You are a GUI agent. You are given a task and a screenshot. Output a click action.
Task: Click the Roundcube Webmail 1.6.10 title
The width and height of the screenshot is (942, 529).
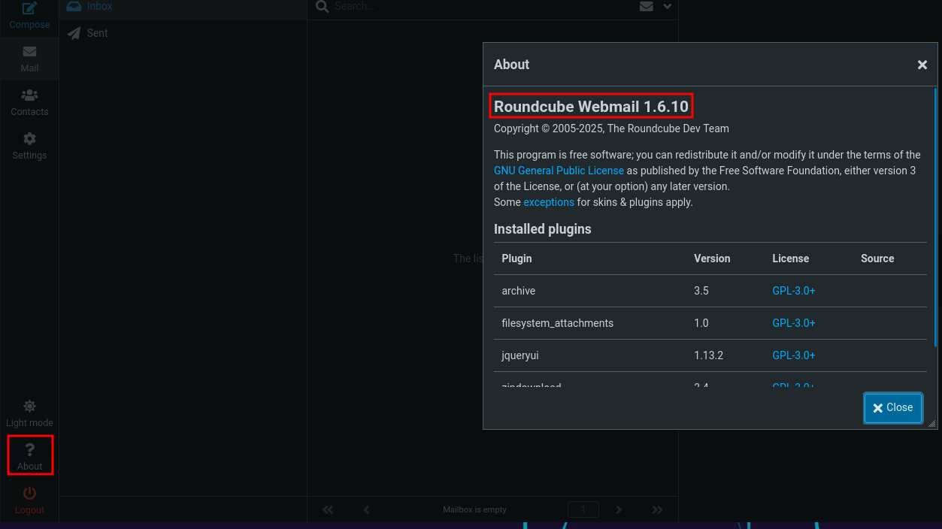[x=591, y=106]
